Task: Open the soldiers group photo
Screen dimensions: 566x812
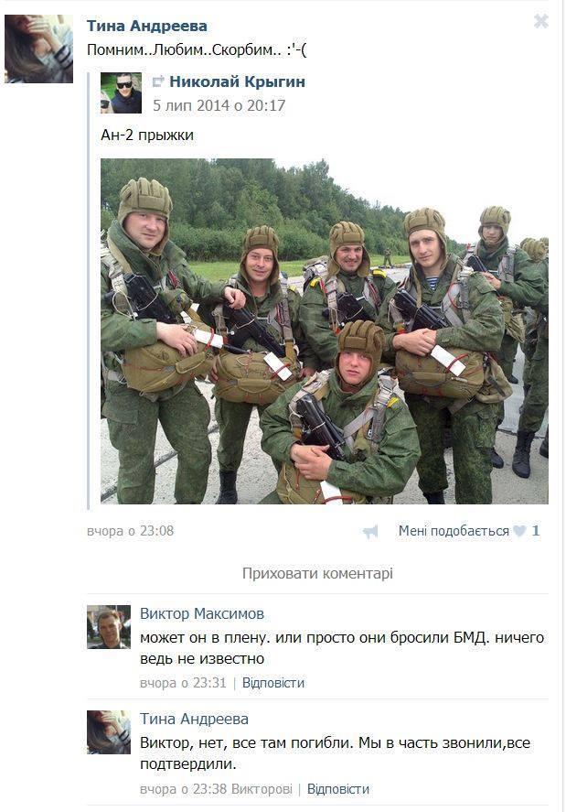Action: pos(325,330)
